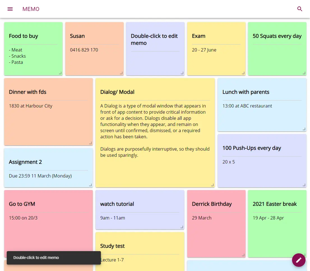Viewport: 310px width, 271px height.
Task: Click resize handle on watch tutorial memo
Action: coord(182,227)
